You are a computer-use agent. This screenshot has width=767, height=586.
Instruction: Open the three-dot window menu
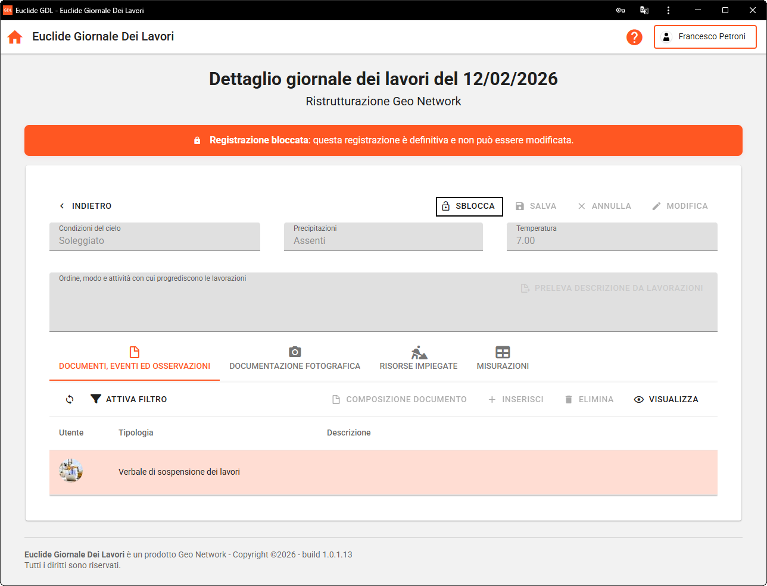click(668, 10)
